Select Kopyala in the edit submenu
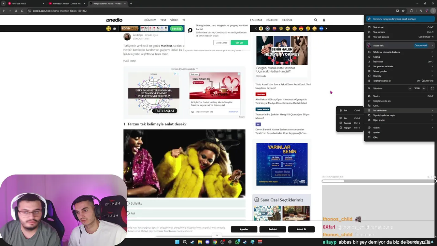Screen dimensions: 437x246 pos(350,123)
